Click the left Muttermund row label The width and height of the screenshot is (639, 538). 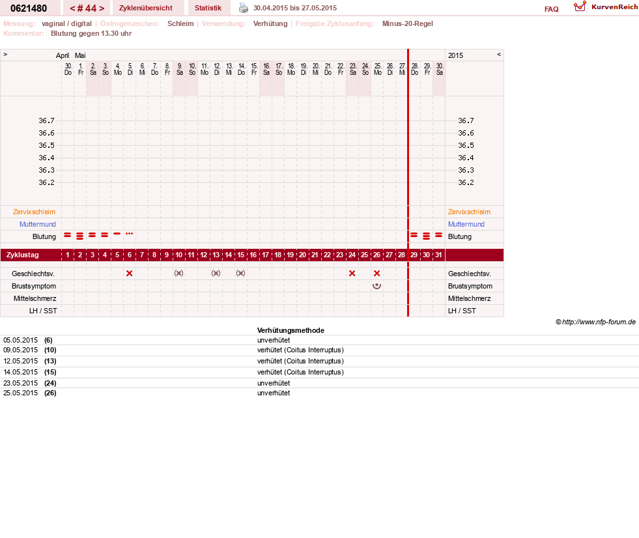click(38, 224)
